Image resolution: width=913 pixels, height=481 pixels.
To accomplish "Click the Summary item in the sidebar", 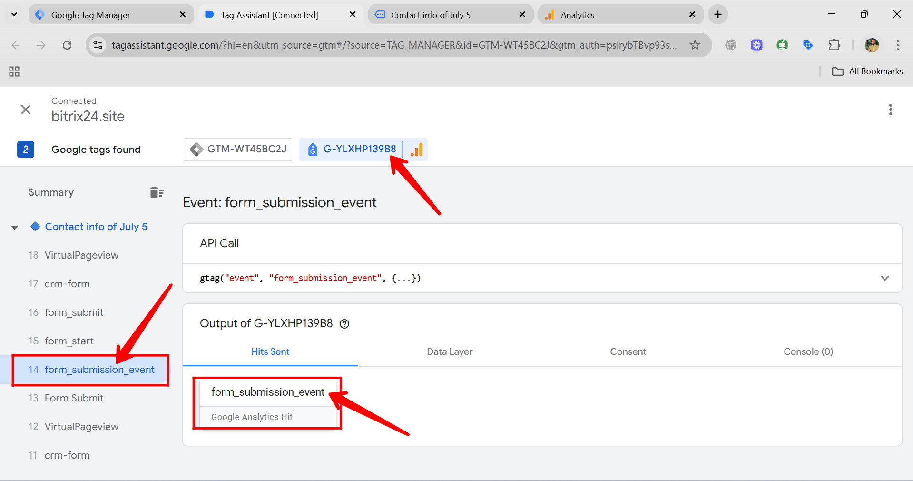I will (51, 192).
